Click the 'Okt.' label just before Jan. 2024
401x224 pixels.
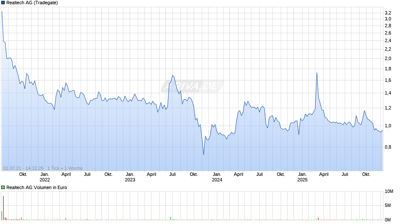194,174
